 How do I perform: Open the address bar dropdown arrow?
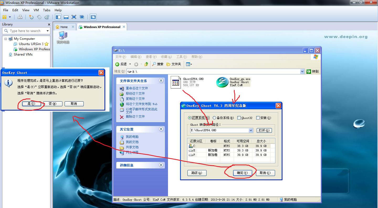pos(302,72)
